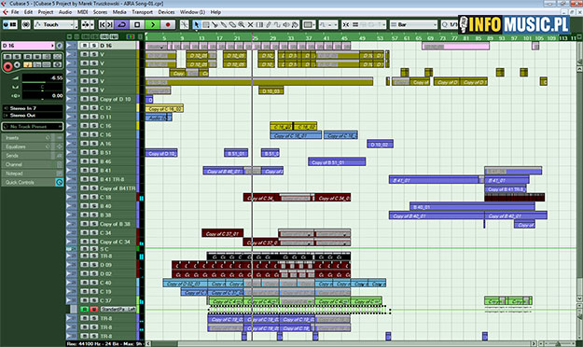Select the Mute X tool
The height and width of the screenshot is (347, 583).
[250, 24]
